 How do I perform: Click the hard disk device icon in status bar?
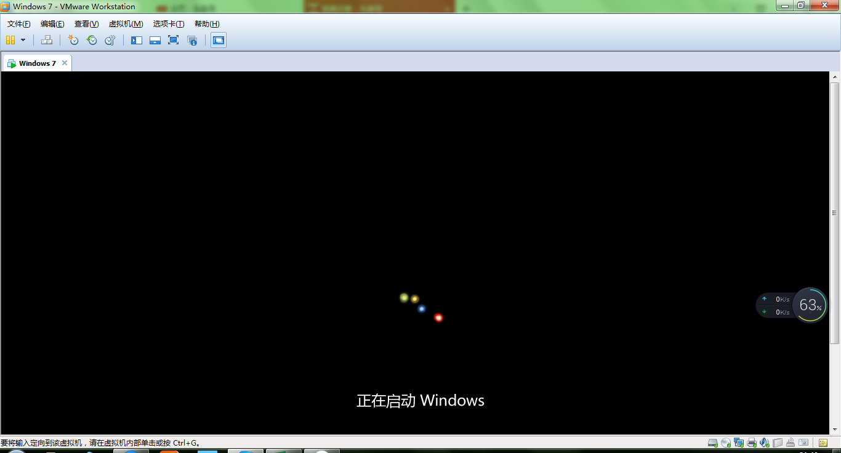pyautogui.click(x=713, y=443)
